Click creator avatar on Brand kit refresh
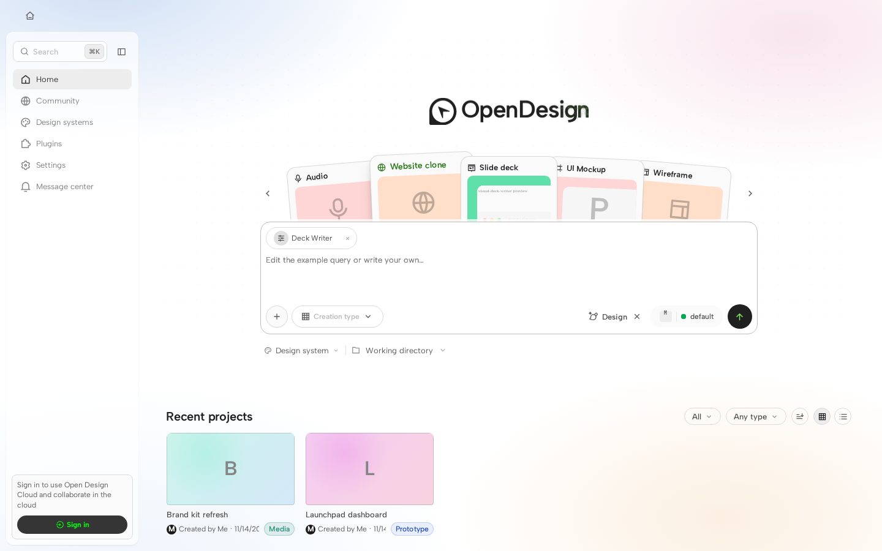Screen dimensions: 882x551 point(171,530)
